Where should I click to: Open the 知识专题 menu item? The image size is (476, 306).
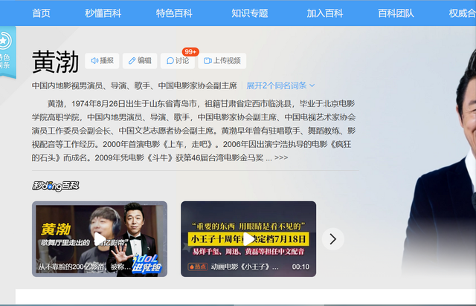point(250,13)
